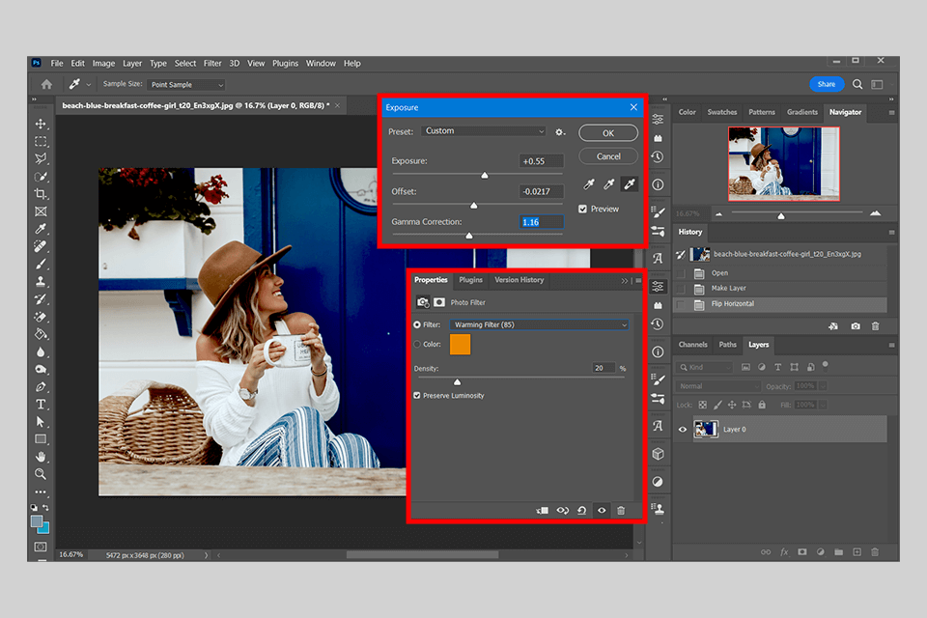Select the Make Layer history state
This screenshot has width=927, height=618.
pos(780,289)
